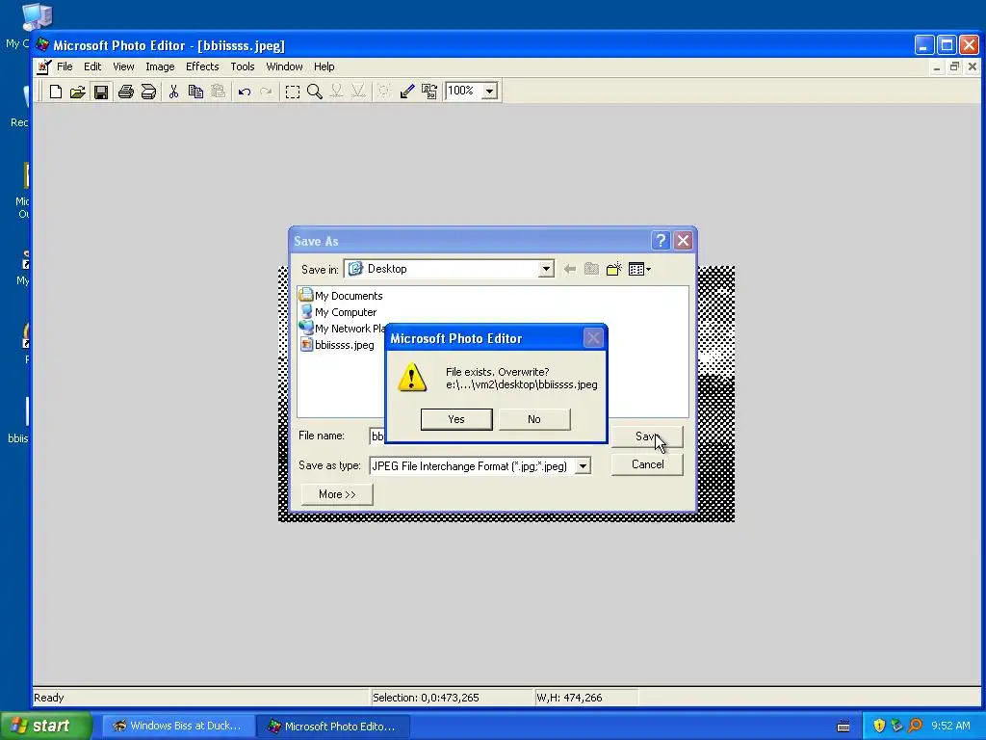Image resolution: width=986 pixels, height=740 pixels.
Task: Open the Image menu
Action: coord(160,66)
